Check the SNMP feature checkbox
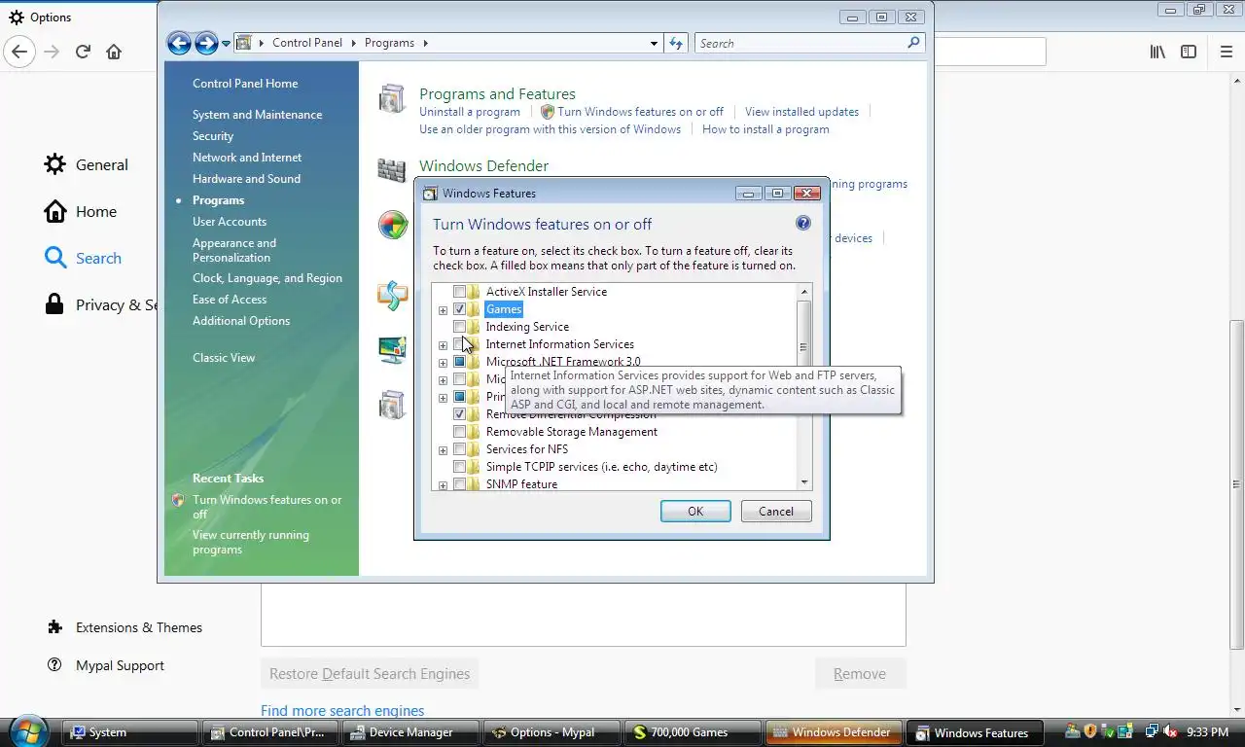 pos(459,484)
